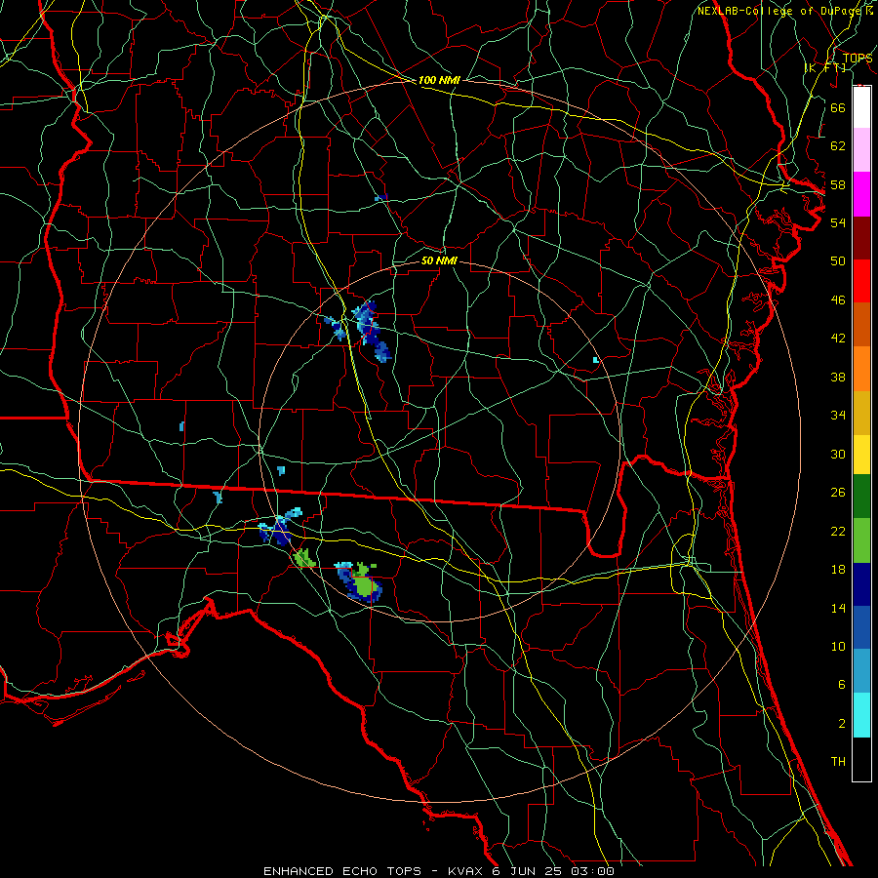Click the legend value 46
Screen dimensions: 878x878
tap(838, 300)
